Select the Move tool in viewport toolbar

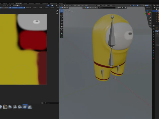pyautogui.click(x=62, y=18)
